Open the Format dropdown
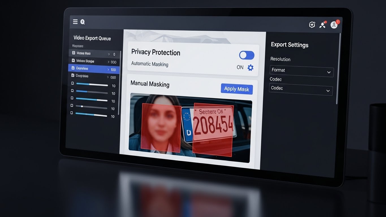This screenshot has width=386, height=217. pos(301,71)
